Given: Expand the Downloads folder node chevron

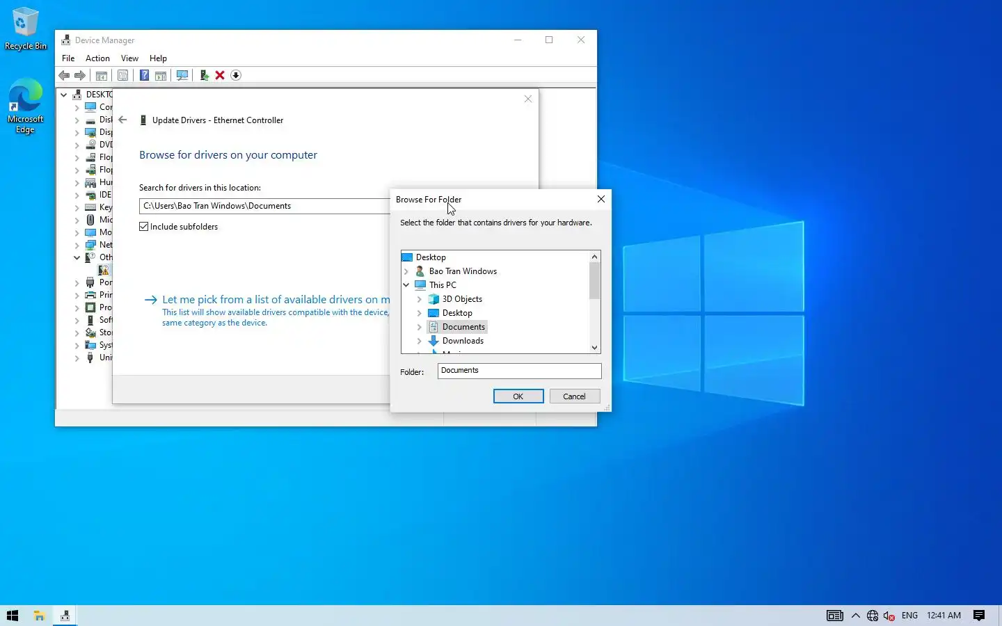Looking at the screenshot, I should tap(420, 341).
